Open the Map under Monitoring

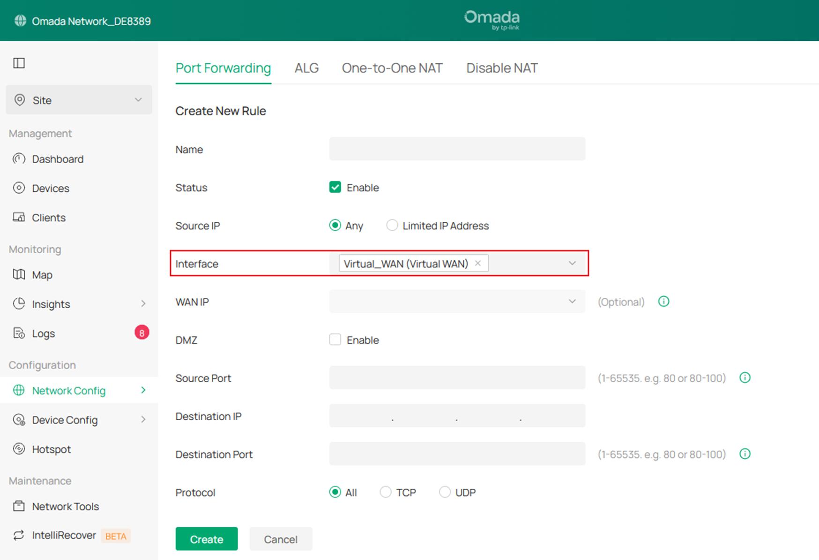tap(43, 275)
